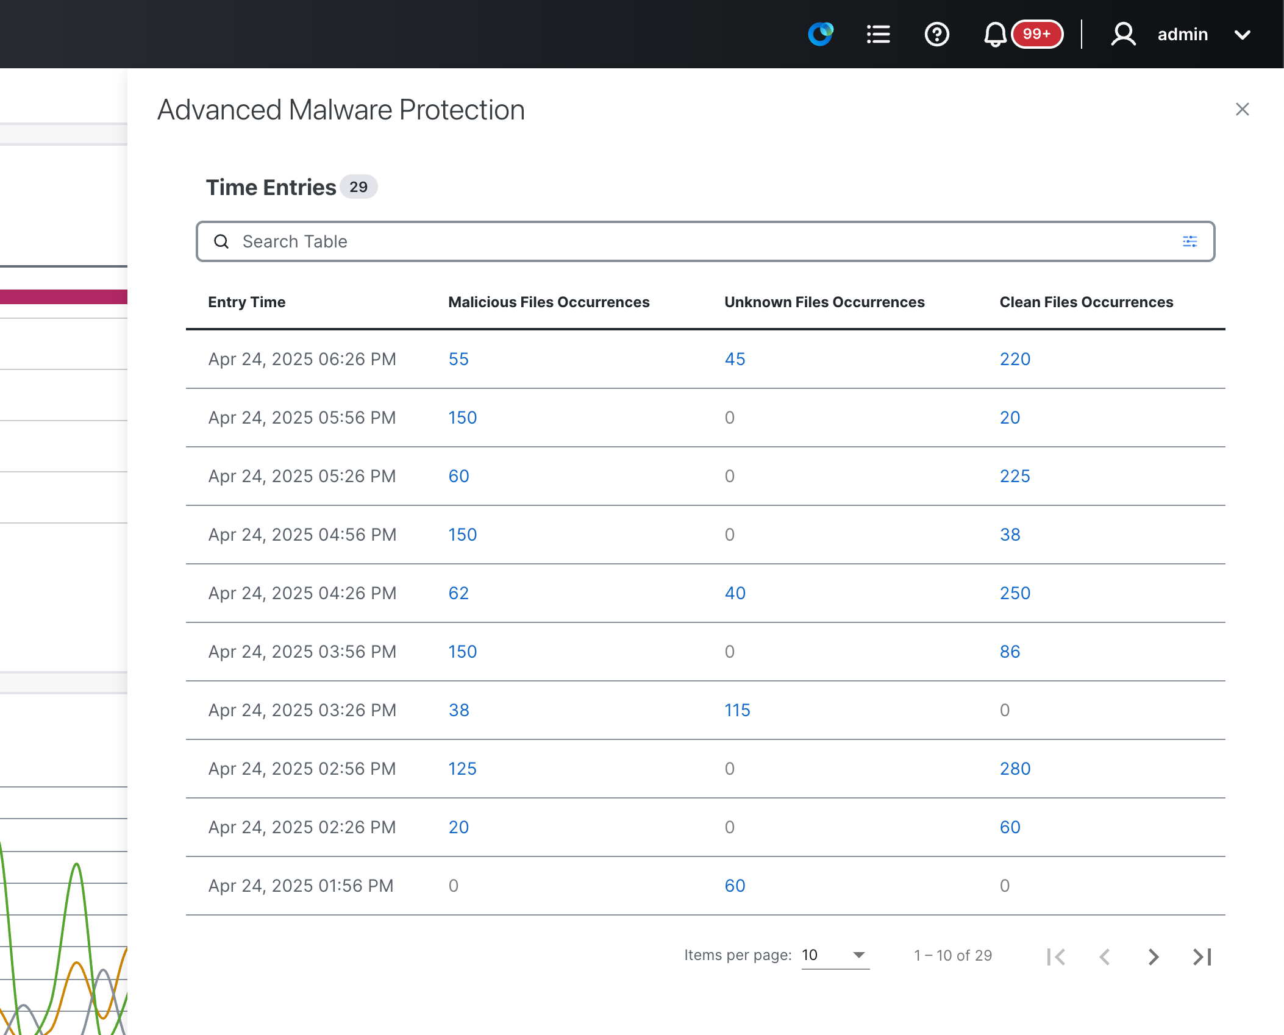Open clean count 220 for 06:26 PM
The image size is (1284, 1035).
pyautogui.click(x=1015, y=359)
